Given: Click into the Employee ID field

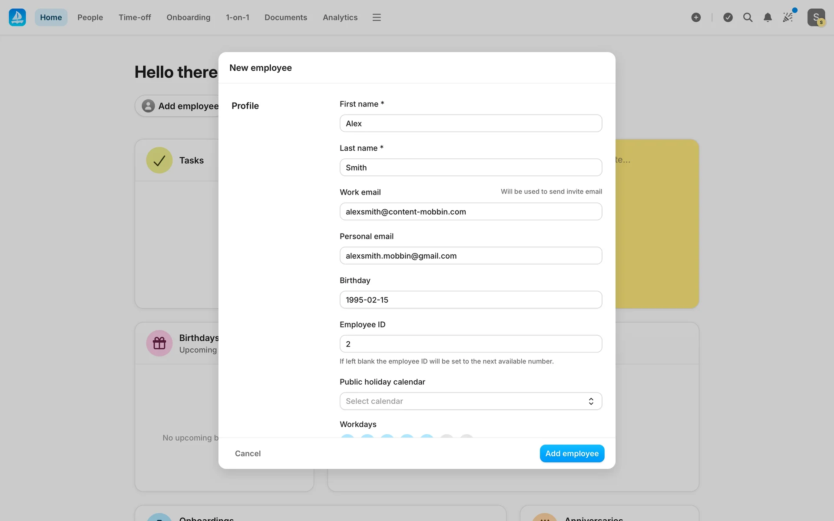Looking at the screenshot, I should pyautogui.click(x=470, y=344).
